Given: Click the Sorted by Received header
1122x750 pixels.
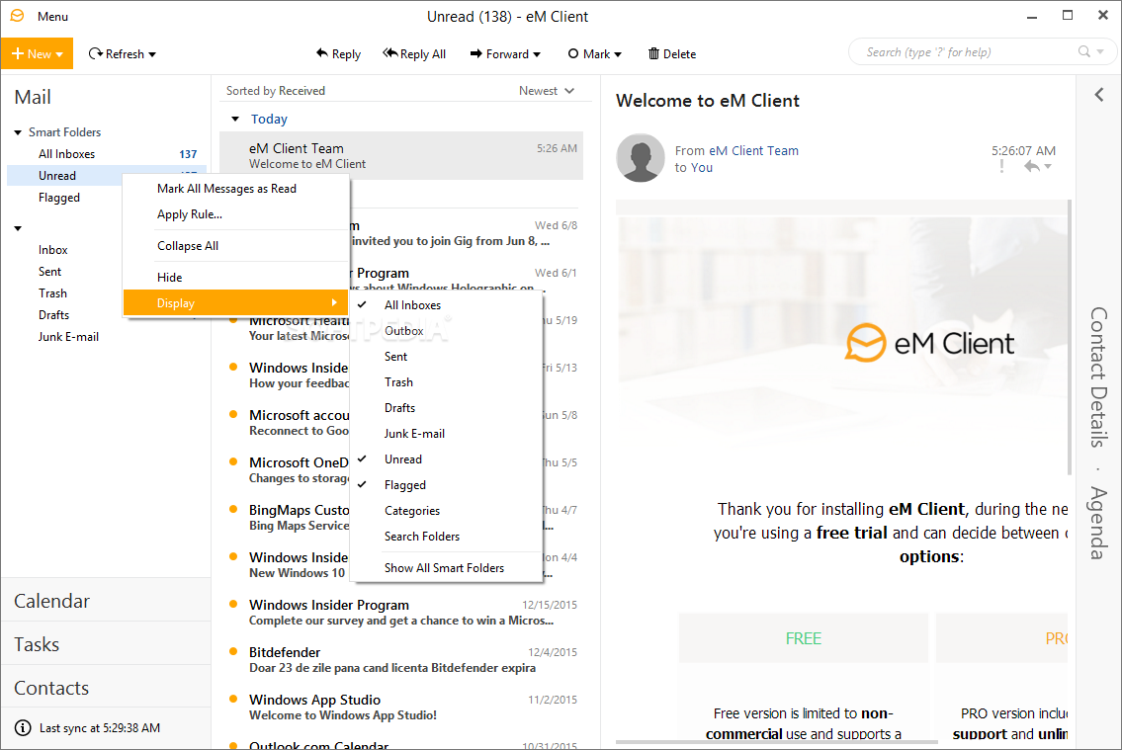Looking at the screenshot, I should pos(276,91).
